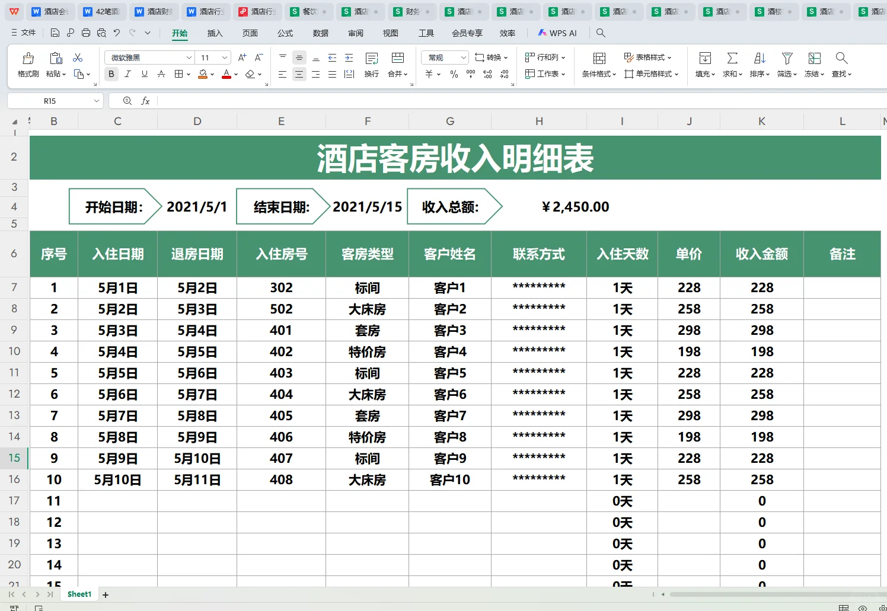This screenshot has width=887, height=611.
Task: Click the Strikethrough text icon
Action: tap(161, 74)
